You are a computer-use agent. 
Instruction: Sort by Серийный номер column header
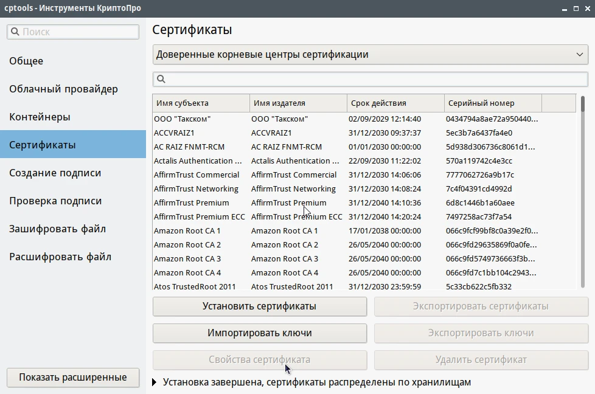point(493,103)
